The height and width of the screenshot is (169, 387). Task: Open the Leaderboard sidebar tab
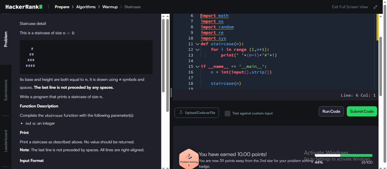pos(6,141)
